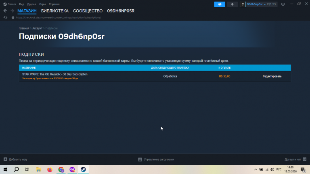310x174 pixels.
Task: Go to the МАГАЗИН tab
Action: [x=27, y=11]
